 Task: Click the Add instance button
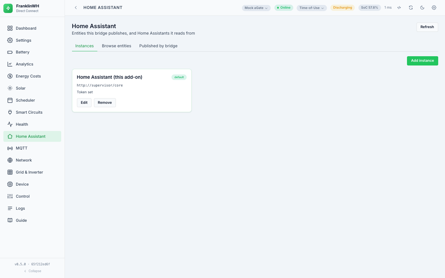tap(422, 61)
